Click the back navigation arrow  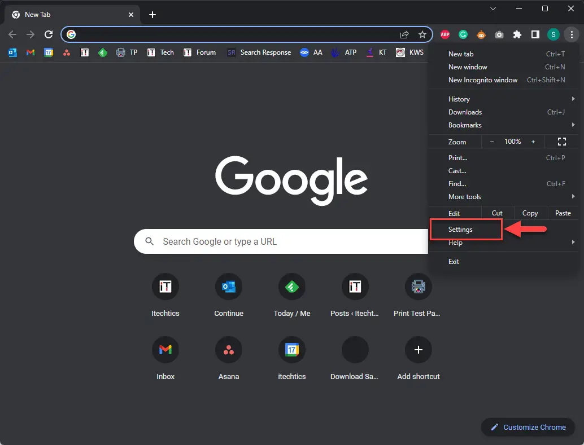(12, 34)
